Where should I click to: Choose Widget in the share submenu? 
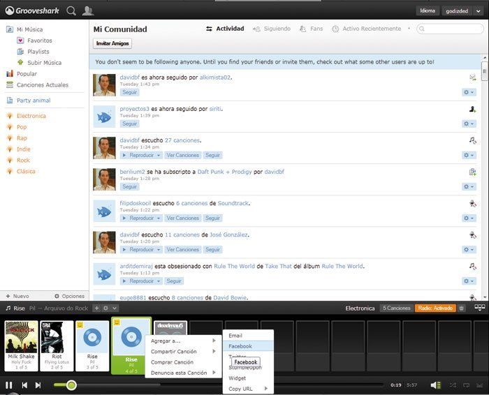pyautogui.click(x=248, y=378)
